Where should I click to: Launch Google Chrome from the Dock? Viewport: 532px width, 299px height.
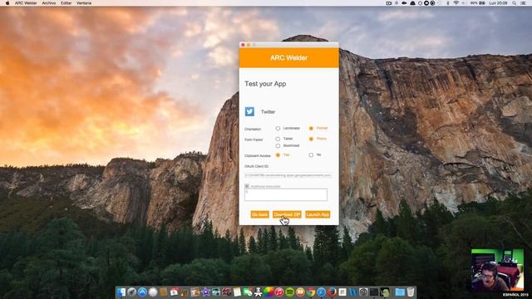point(311,292)
